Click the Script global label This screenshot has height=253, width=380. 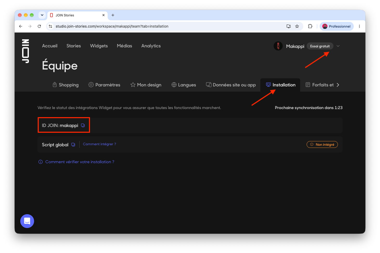tap(55, 145)
